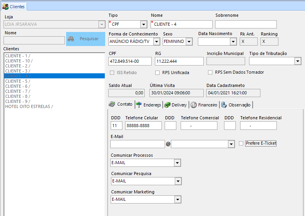Enable the RPS Unificada checkbox
305x216 pixels.
[157, 73]
